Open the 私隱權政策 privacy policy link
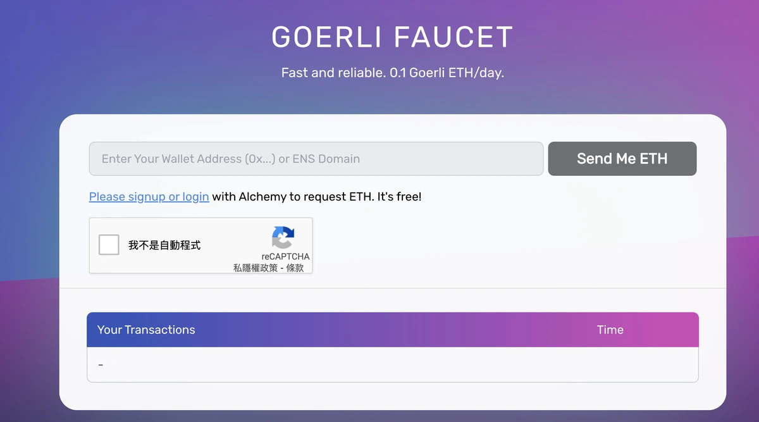 [255, 268]
